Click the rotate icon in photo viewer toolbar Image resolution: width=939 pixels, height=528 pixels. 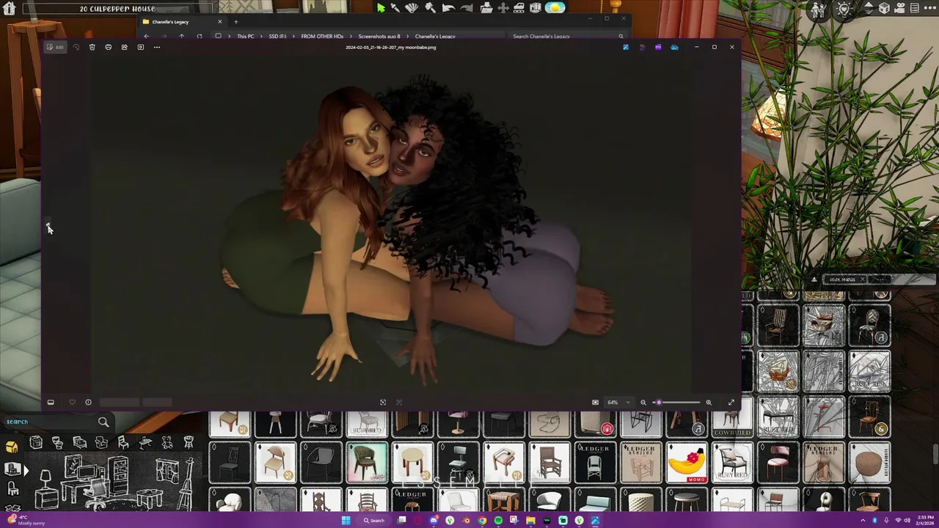pyautogui.click(x=76, y=47)
